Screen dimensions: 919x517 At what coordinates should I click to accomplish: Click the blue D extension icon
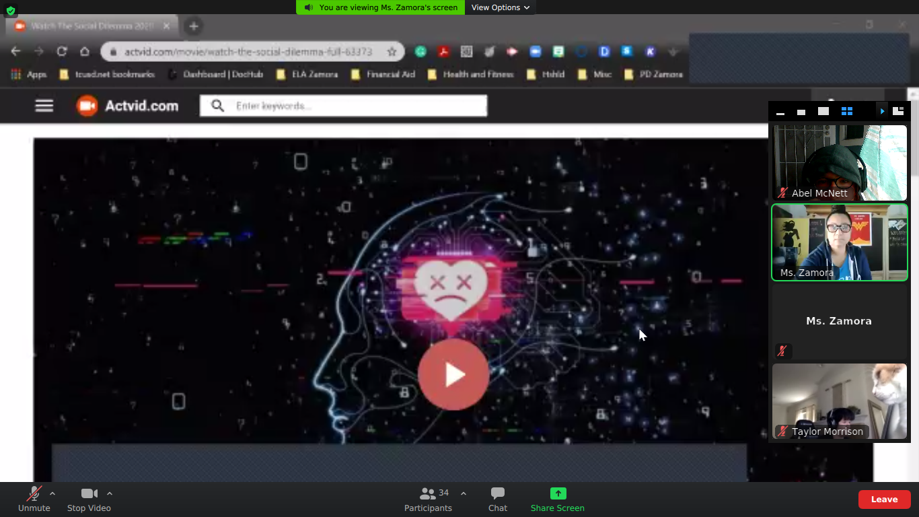pyautogui.click(x=604, y=51)
